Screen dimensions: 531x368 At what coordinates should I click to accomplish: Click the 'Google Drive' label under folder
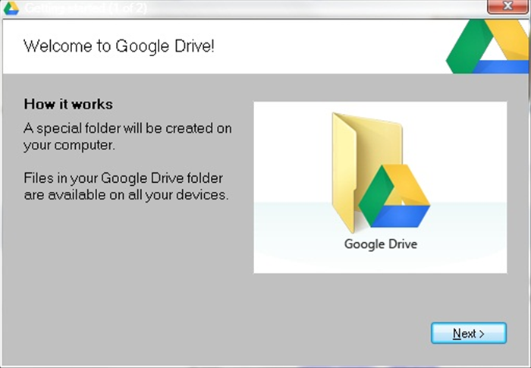point(381,244)
